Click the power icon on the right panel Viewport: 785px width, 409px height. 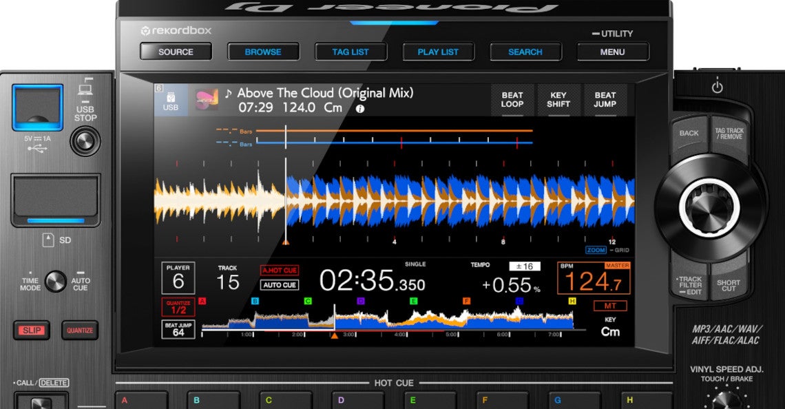pyautogui.click(x=718, y=87)
